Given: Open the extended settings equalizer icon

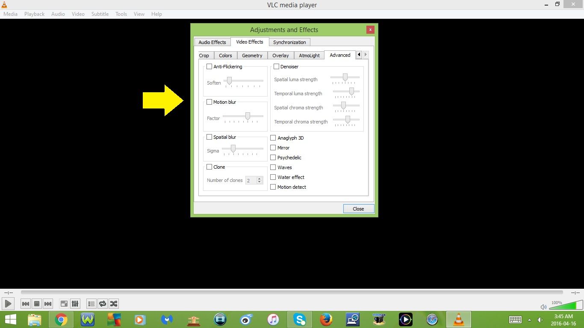Looking at the screenshot, I should coord(75,303).
